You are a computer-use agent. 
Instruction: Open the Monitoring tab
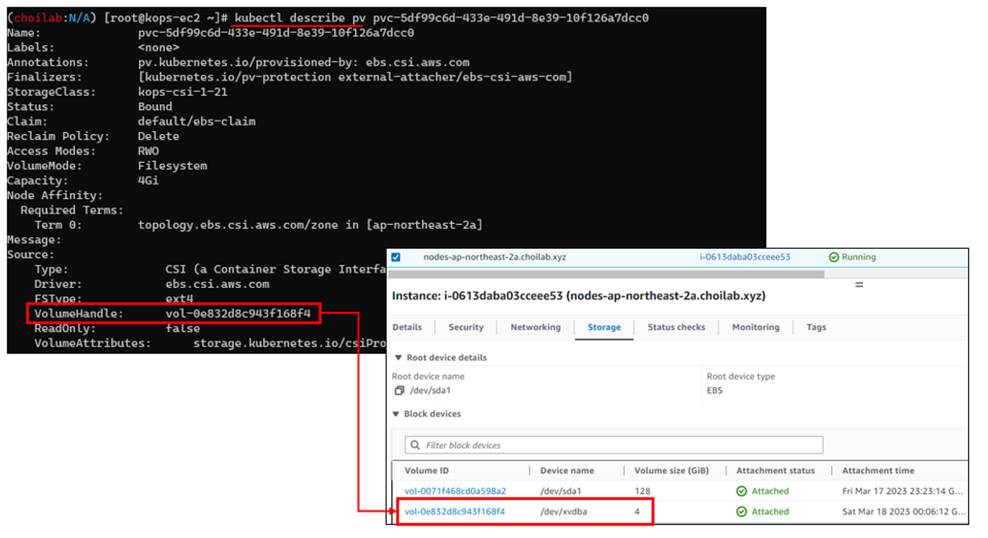(755, 327)
